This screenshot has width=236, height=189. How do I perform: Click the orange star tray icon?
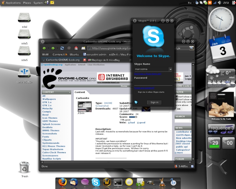click(210, 3)
